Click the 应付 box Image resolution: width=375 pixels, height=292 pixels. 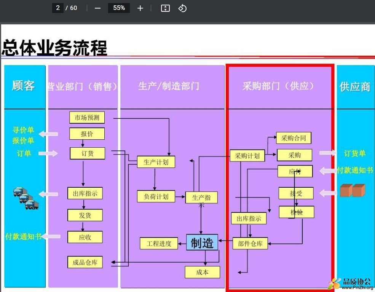coord(295,171)
